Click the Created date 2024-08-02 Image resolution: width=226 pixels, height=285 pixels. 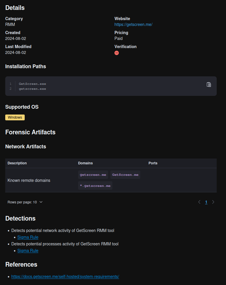pyautogui.click(x=16, y=38)
